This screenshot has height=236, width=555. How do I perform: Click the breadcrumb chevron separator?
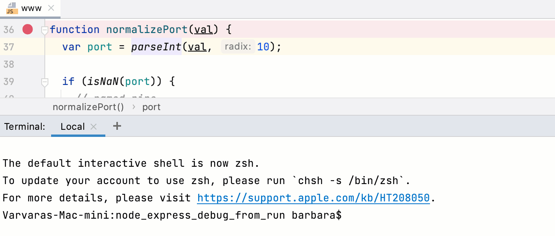(133, 107)
